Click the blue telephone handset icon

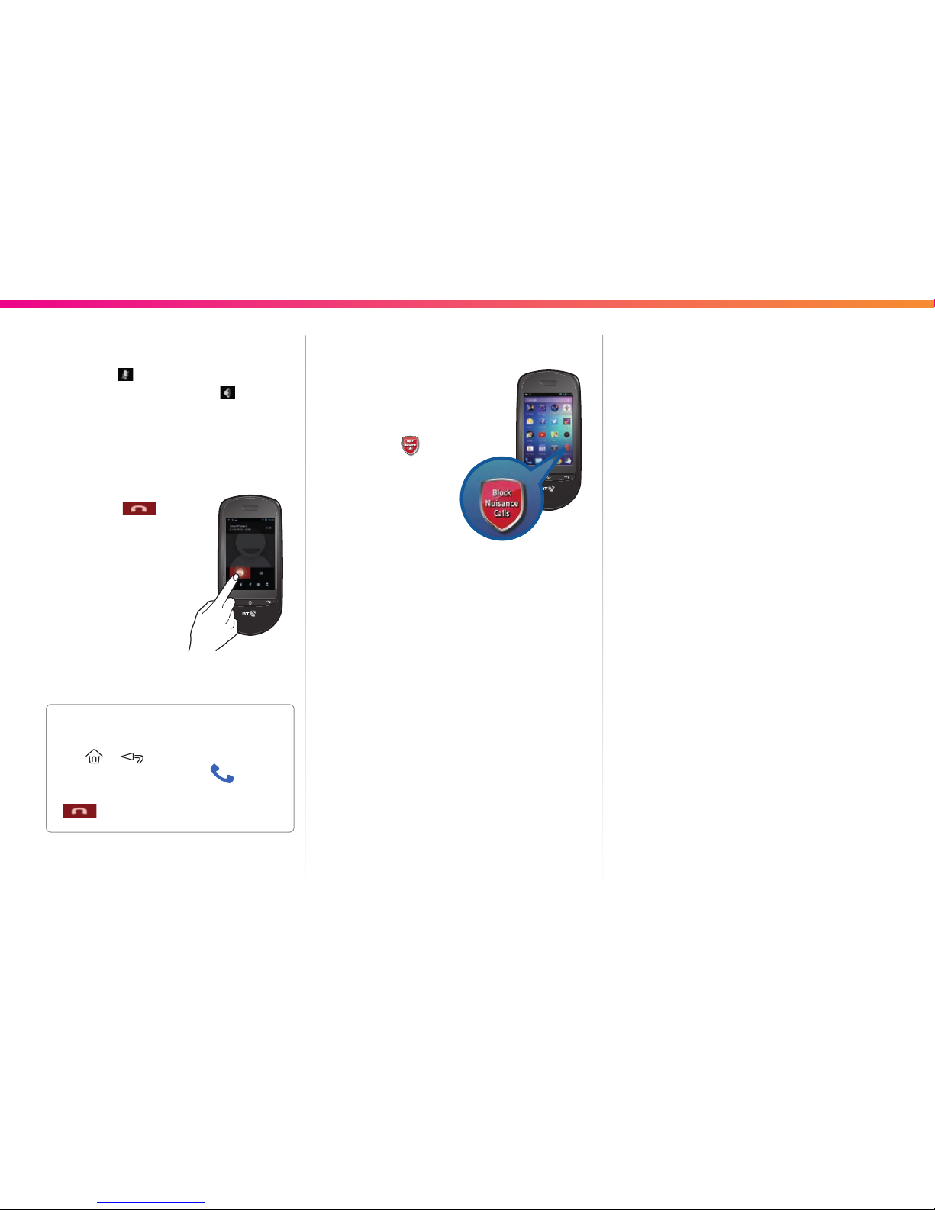click(222, 774)
